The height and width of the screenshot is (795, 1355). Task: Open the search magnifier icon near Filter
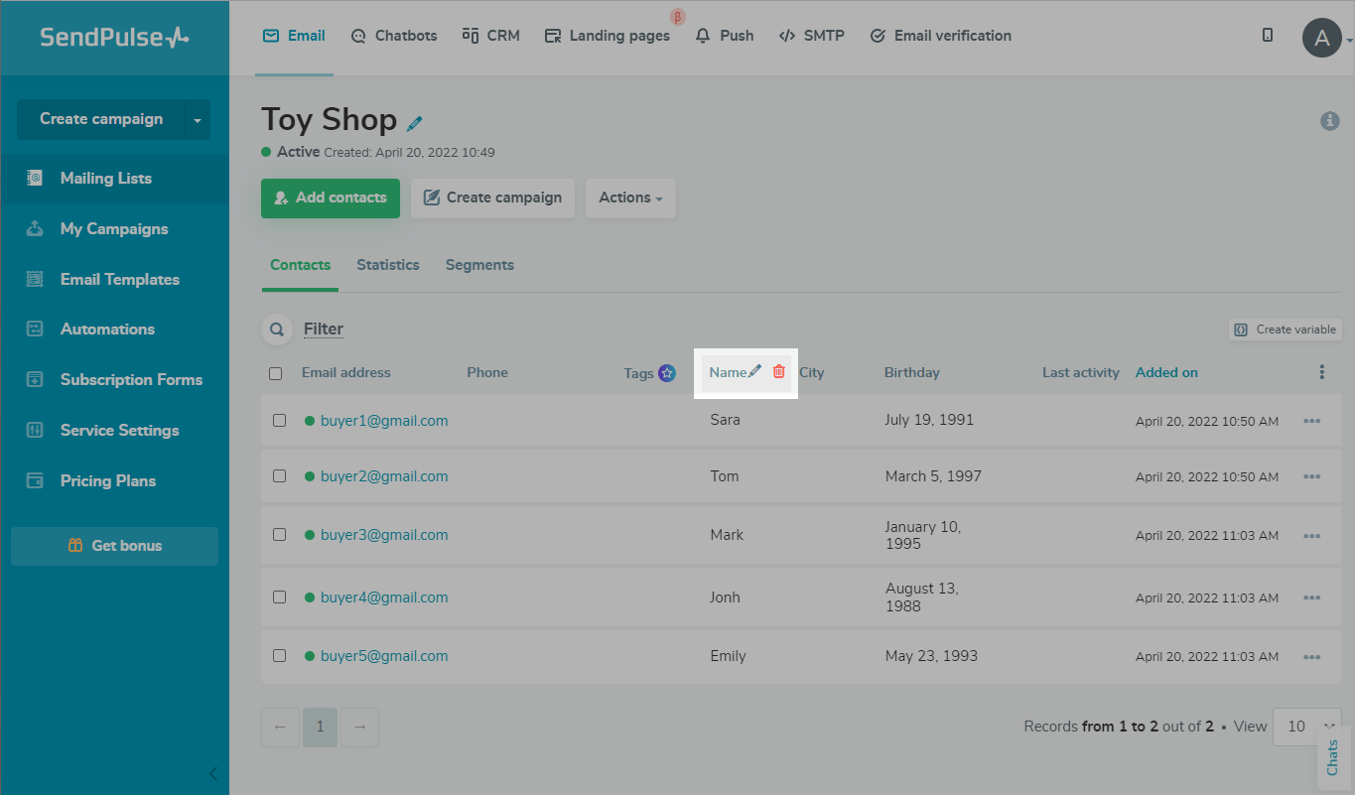(x=277, y=330)
